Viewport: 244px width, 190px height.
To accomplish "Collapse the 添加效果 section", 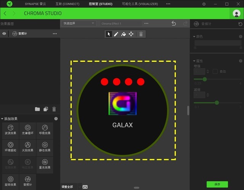I will coord(2,119).
